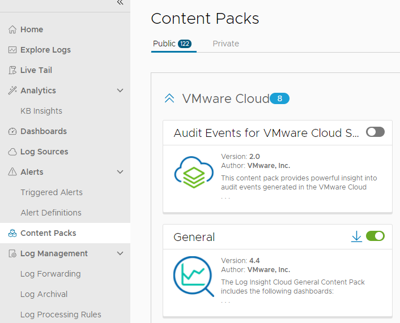Click the General pack description text
Screen dimensions: 400x323
[x=292, y=287]
